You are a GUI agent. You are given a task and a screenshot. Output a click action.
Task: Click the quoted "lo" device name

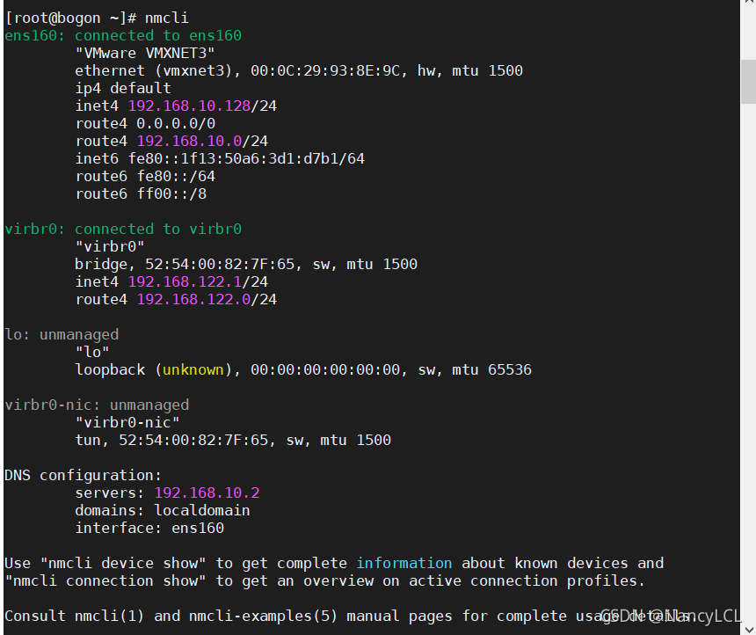[x=92, y=353]
